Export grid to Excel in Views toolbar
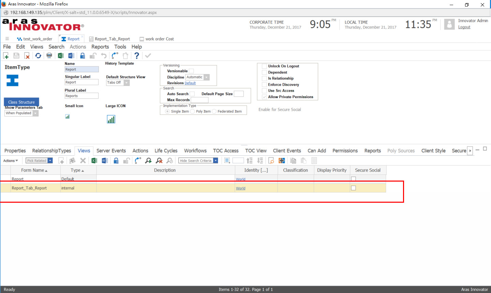 (x=94, y=160)
